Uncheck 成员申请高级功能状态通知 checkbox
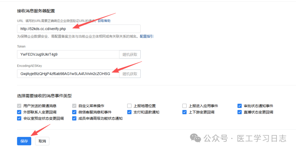Image resolution: width=296 pixels, height=150 pixels. [x=74, y=118]
